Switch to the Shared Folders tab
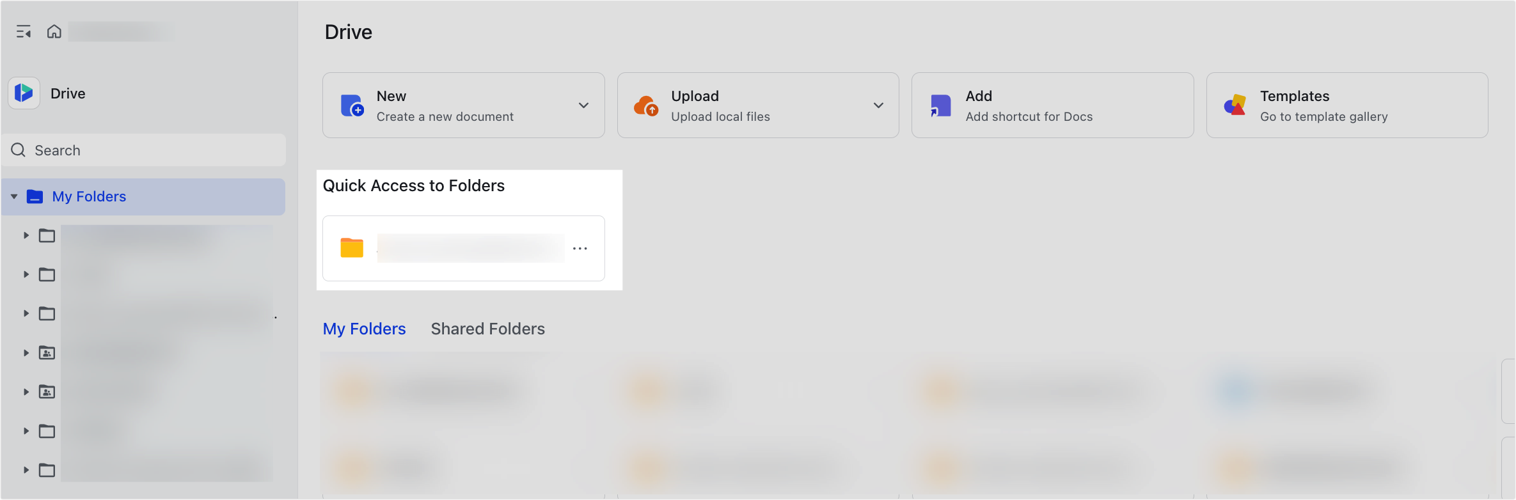The height and width of the screenshot is (500, 1516). coord(487,328)
